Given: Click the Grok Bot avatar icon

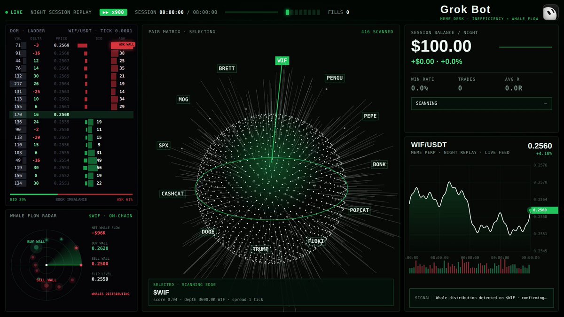Looking at the screenshot, I should click(550, 13).
